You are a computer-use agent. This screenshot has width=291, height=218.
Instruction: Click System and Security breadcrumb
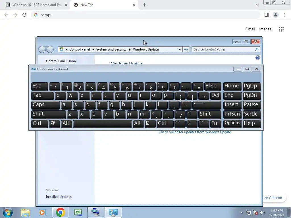click(111, 49)
